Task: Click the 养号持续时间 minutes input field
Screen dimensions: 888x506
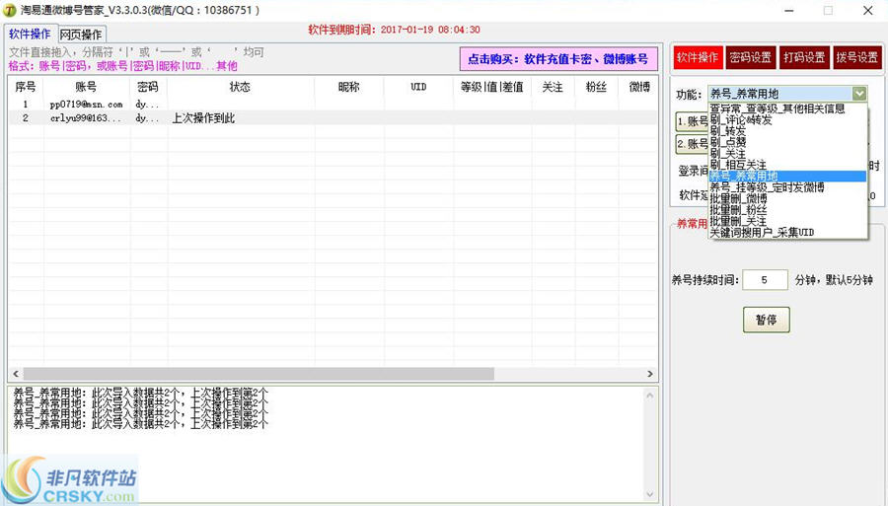Action: tap(765, 279)
